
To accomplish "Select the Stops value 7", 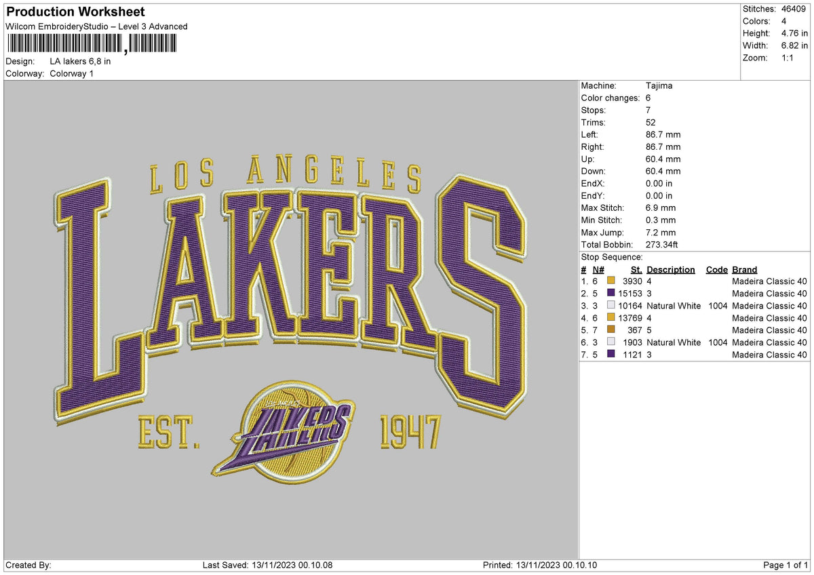I will (x=649, y=111).
